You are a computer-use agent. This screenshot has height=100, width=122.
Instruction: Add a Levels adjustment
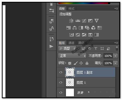pos(78,21)
